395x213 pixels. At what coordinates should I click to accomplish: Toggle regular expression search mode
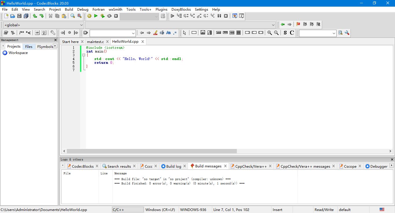click(x=175, y=33)
